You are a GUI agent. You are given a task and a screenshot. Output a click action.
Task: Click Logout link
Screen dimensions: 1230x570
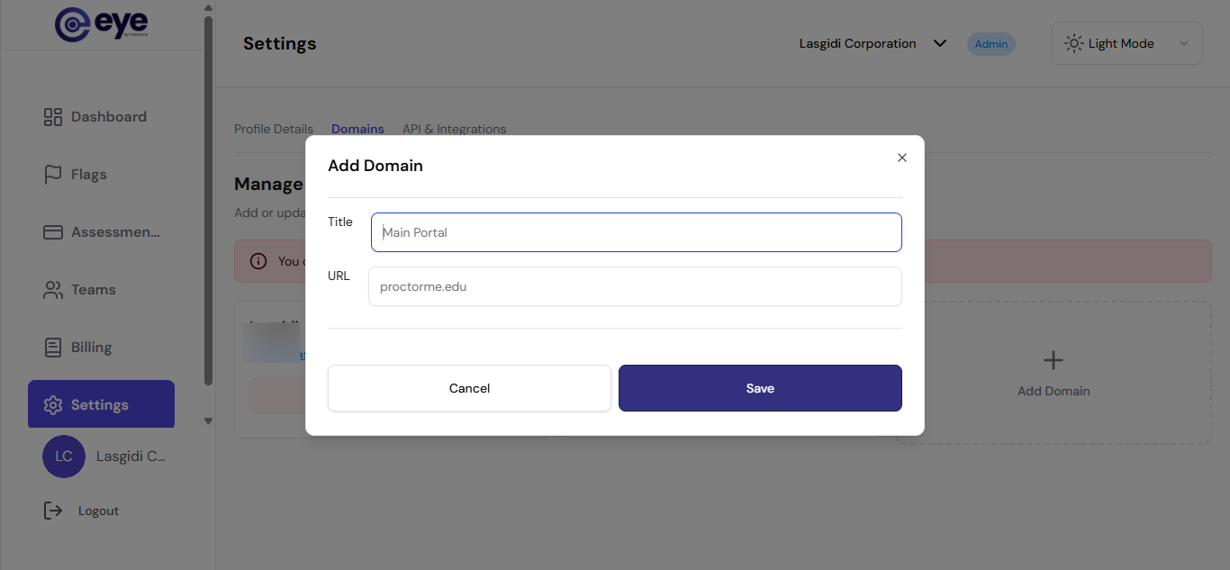click(x=98, y=511)
